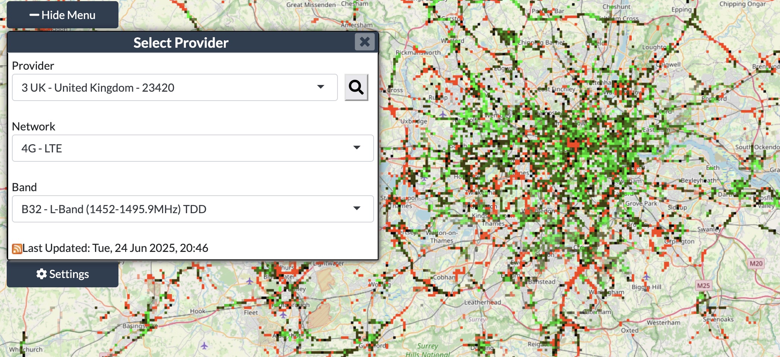Click the M20 road shield on map
Image resolution: width=780 pixels, height=357 pixels.
click(756, 263)
